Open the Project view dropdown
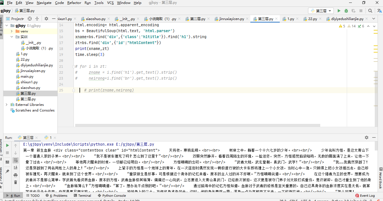Image resolution: width=383 pixels, height=201 pixels. point(16,19)
